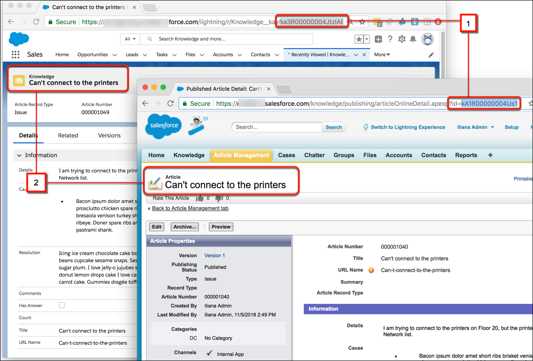Edit navigation bar with pencil icon
This screenshot has height=361, width=533.
coord(431,55)
